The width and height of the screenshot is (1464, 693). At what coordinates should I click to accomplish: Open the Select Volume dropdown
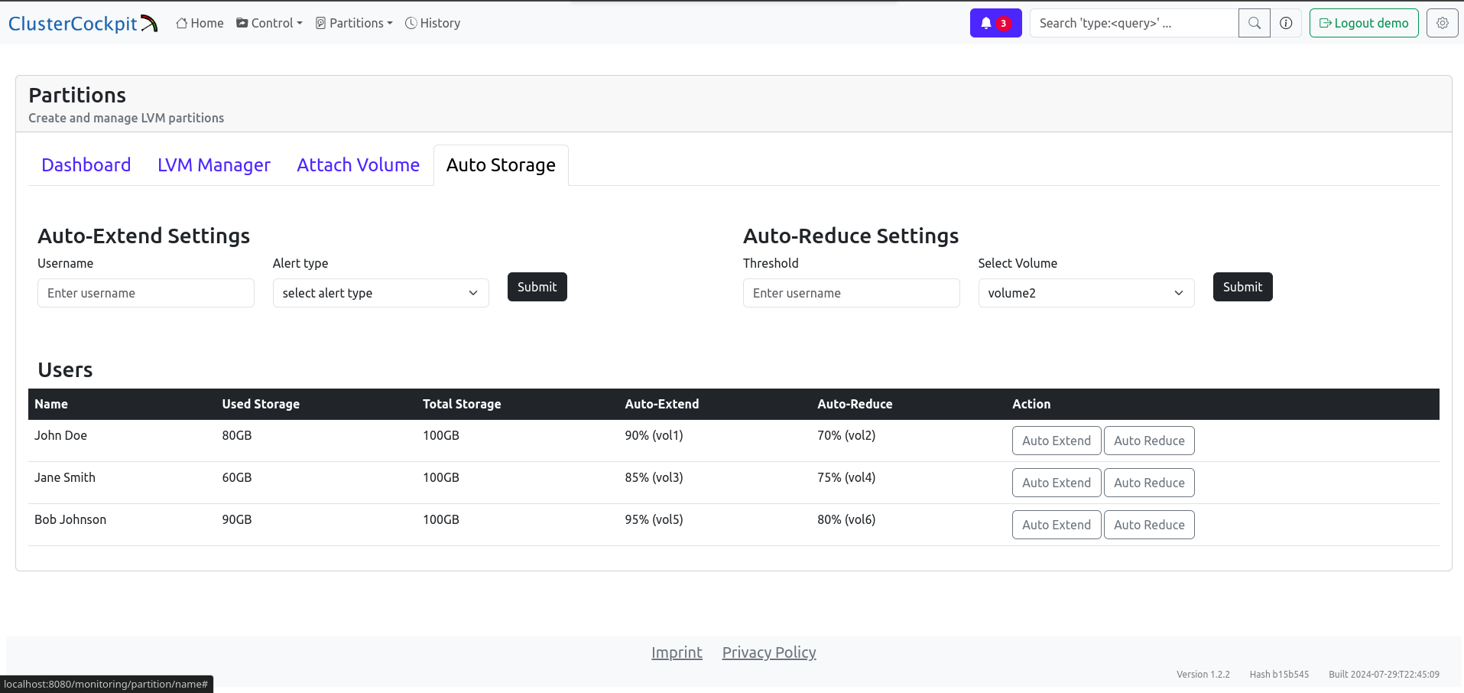coord(1086,293)
